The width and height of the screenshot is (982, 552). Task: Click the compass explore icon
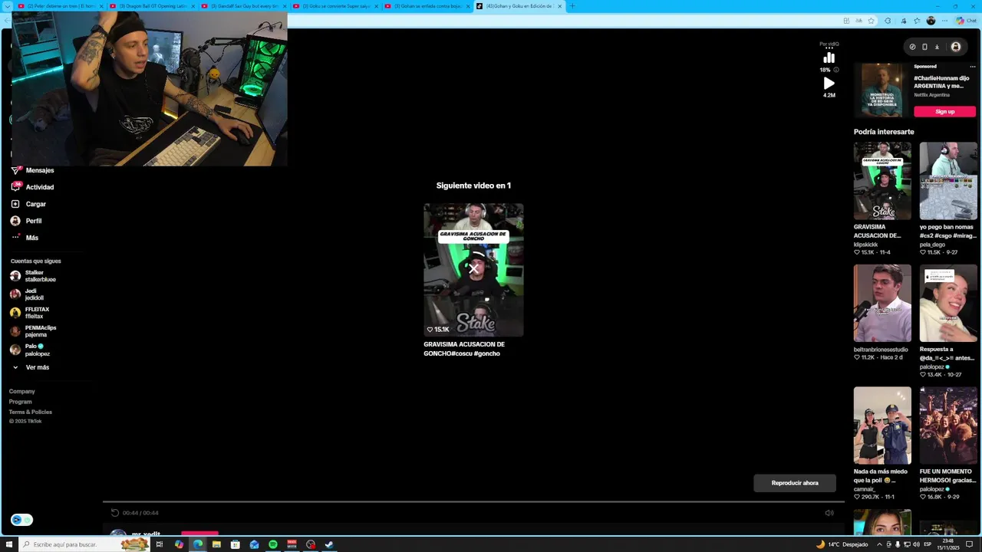912,47
